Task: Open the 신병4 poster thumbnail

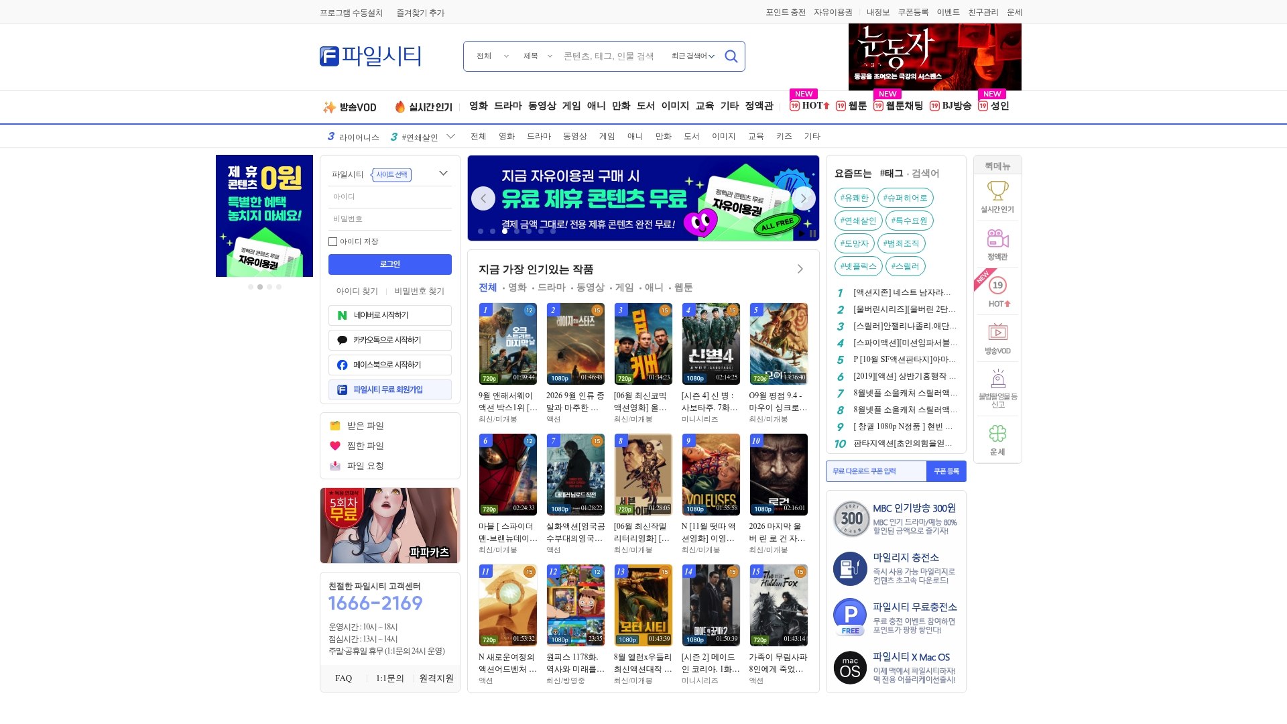Action: point(711,344)
